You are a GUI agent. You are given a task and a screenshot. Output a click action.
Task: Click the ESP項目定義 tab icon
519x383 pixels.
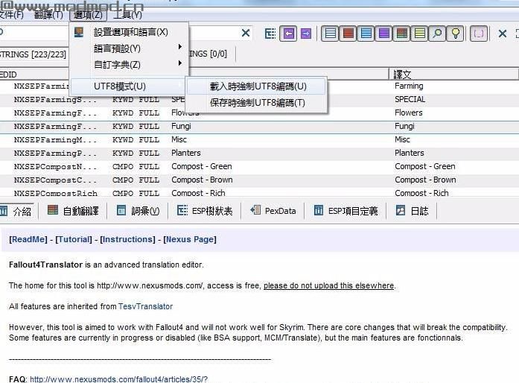[x=319, y=210]
